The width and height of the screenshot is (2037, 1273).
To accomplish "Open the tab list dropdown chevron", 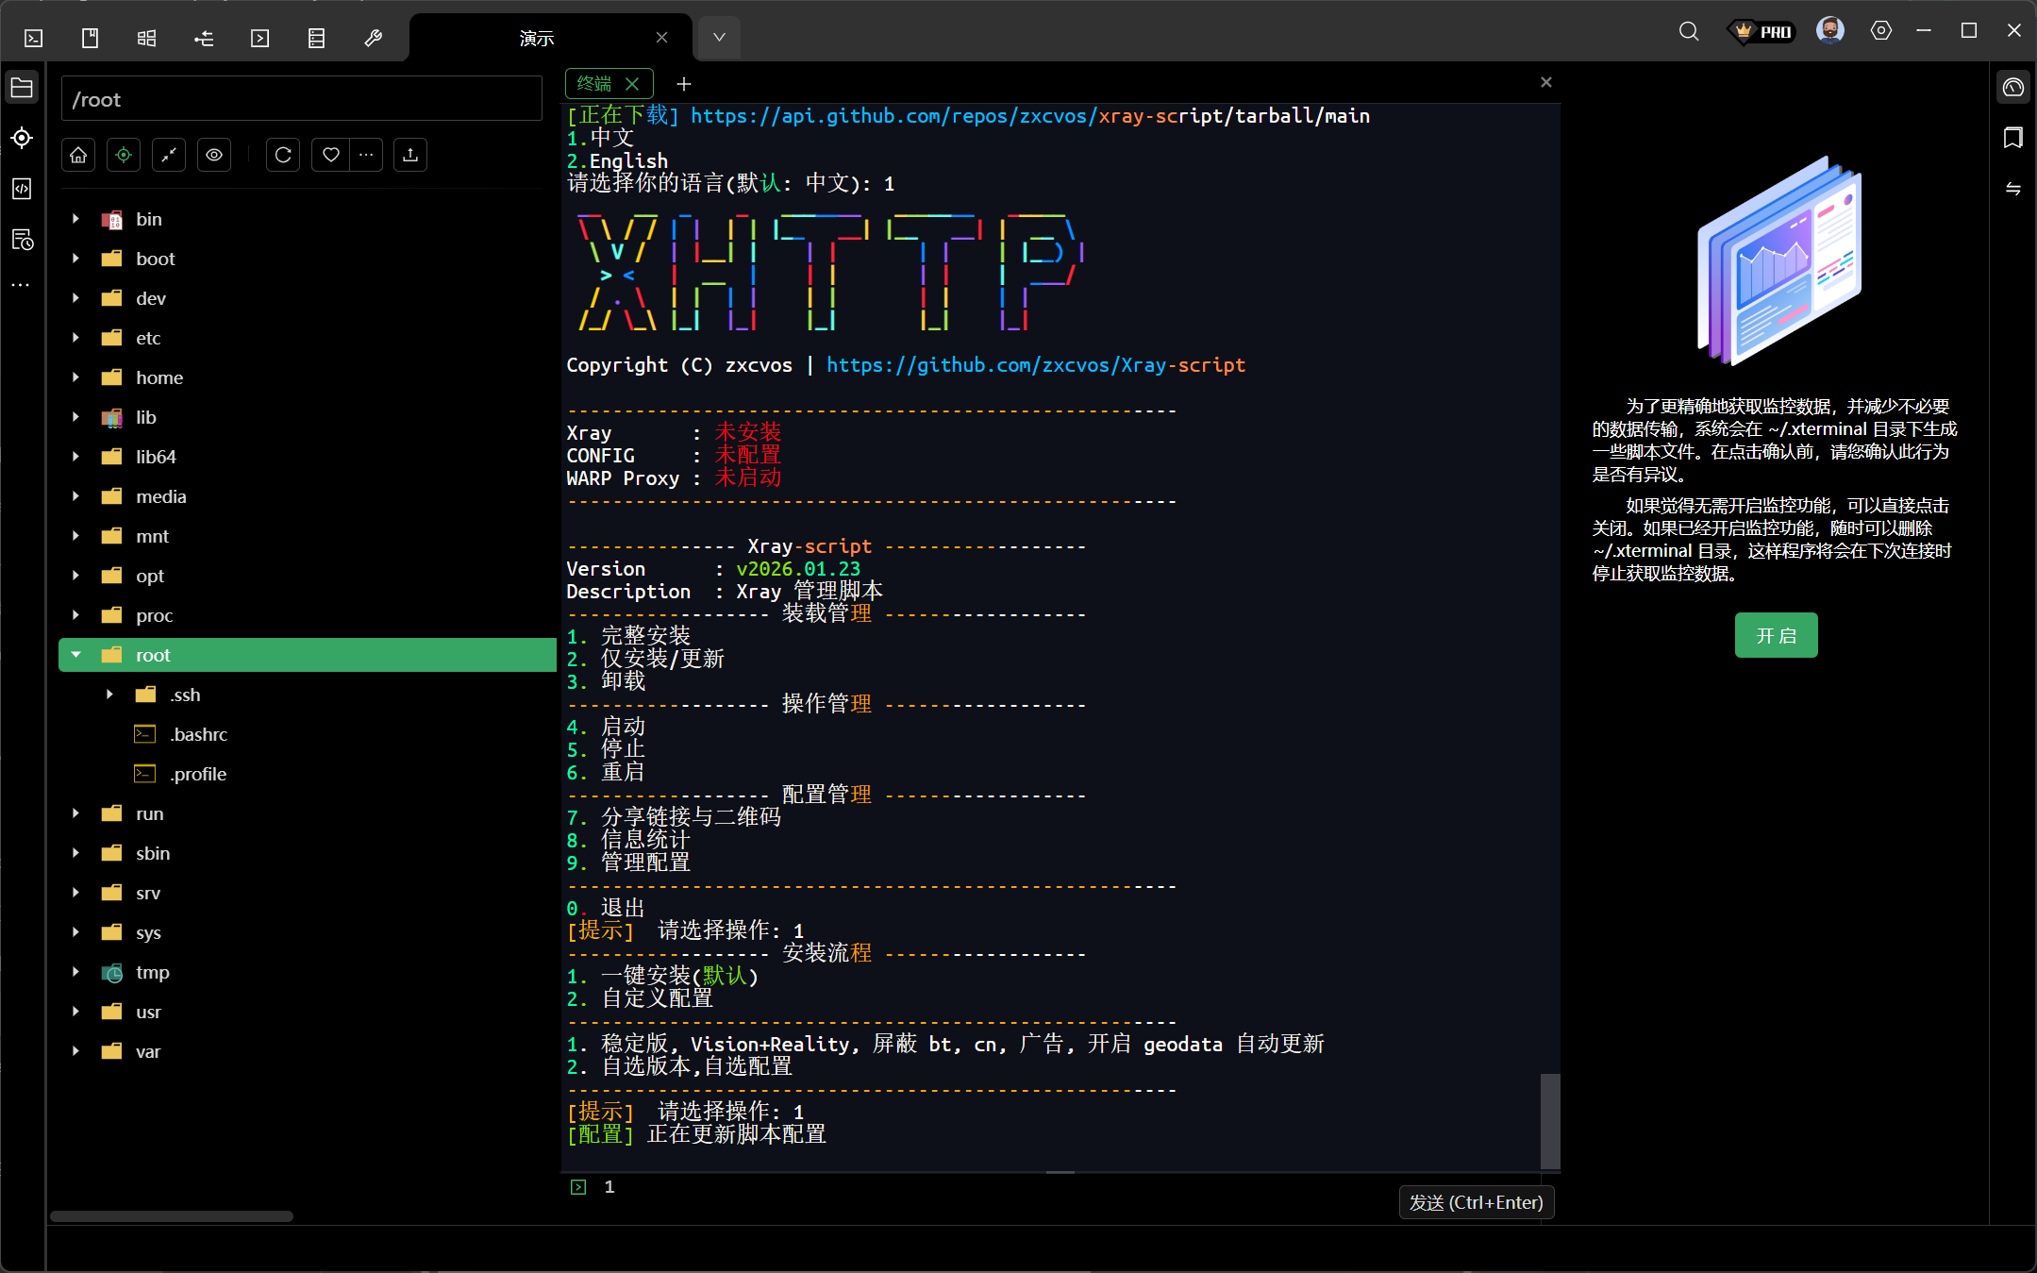I will click(x=719, y=38).
